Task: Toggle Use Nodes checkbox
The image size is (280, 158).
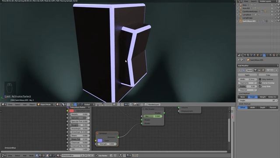Action: (97, 155)
